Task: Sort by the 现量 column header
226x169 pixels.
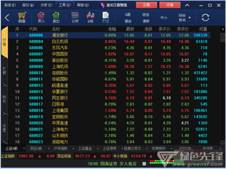Action: [x=203, y=29]
